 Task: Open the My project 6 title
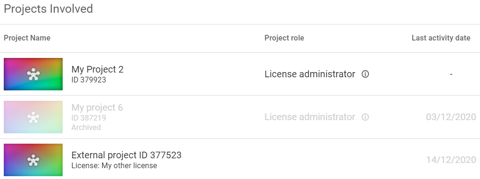point(97,107)
